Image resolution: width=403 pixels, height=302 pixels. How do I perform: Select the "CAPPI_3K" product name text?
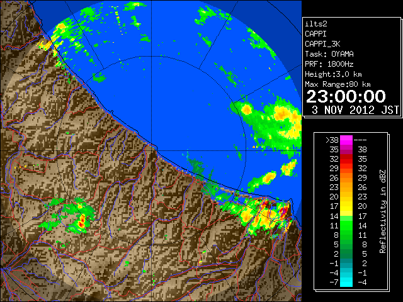[x=322, y=44]
